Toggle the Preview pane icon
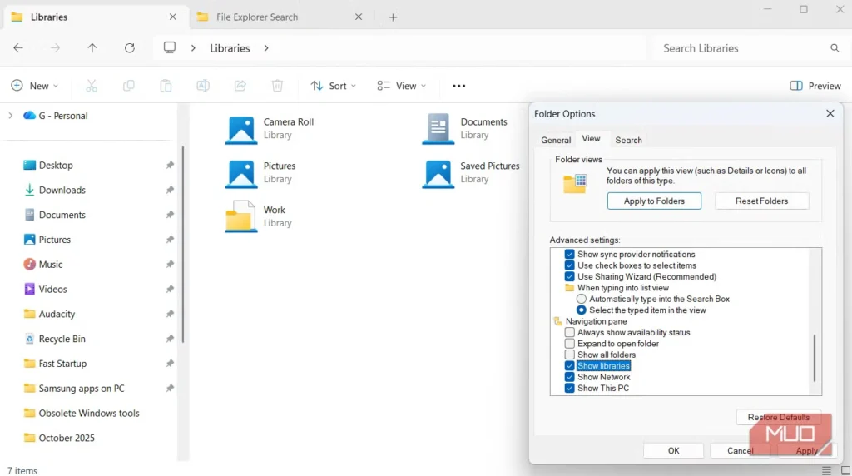This screenshot has height=476, width=852. [x=796, y=86]
